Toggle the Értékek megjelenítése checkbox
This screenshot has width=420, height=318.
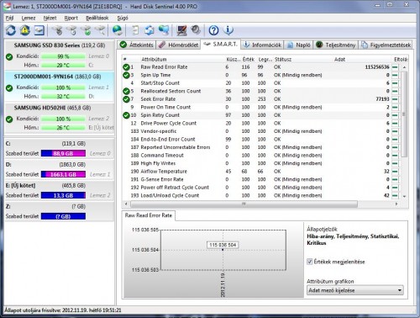[310, 262]
